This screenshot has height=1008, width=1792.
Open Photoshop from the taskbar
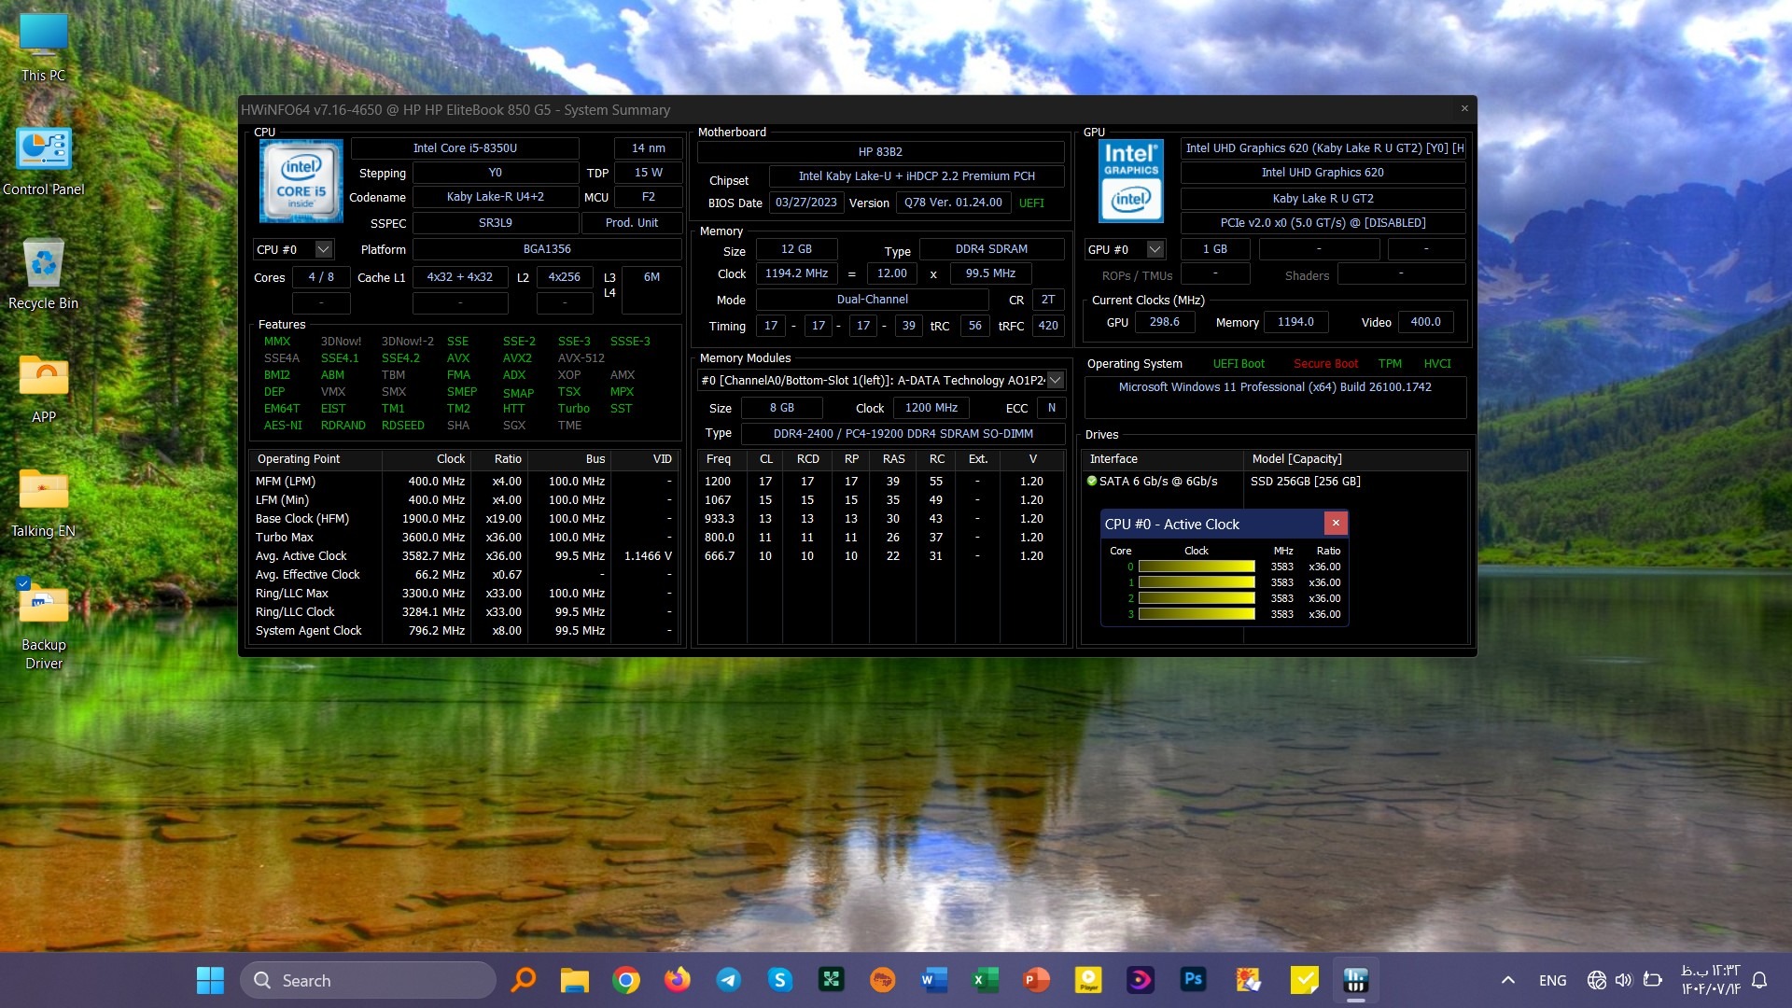[x=1192, y=980]
